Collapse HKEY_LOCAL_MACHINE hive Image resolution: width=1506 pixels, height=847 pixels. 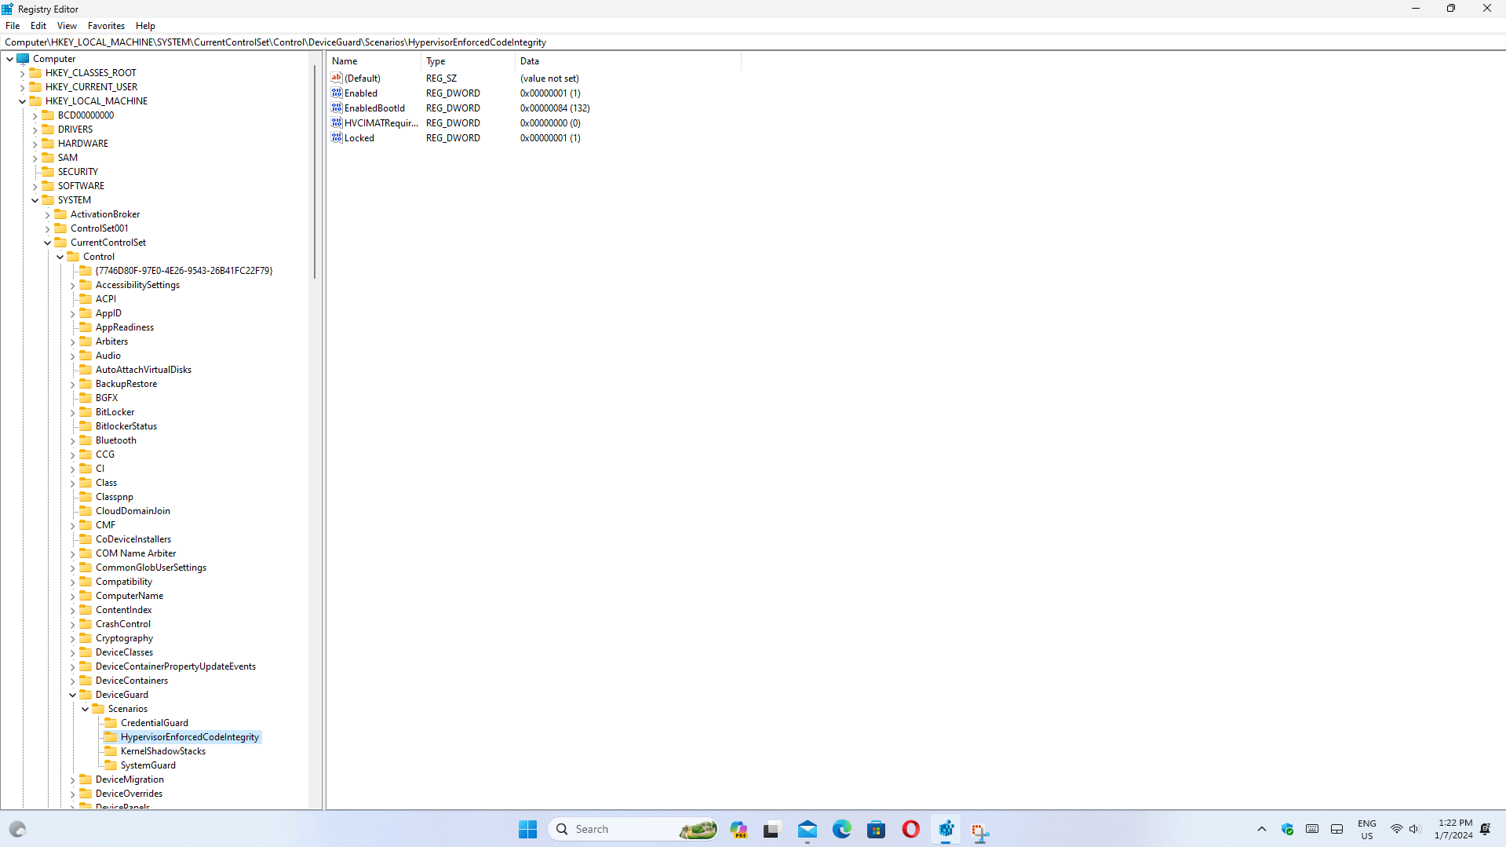click(x=23, y=101)
